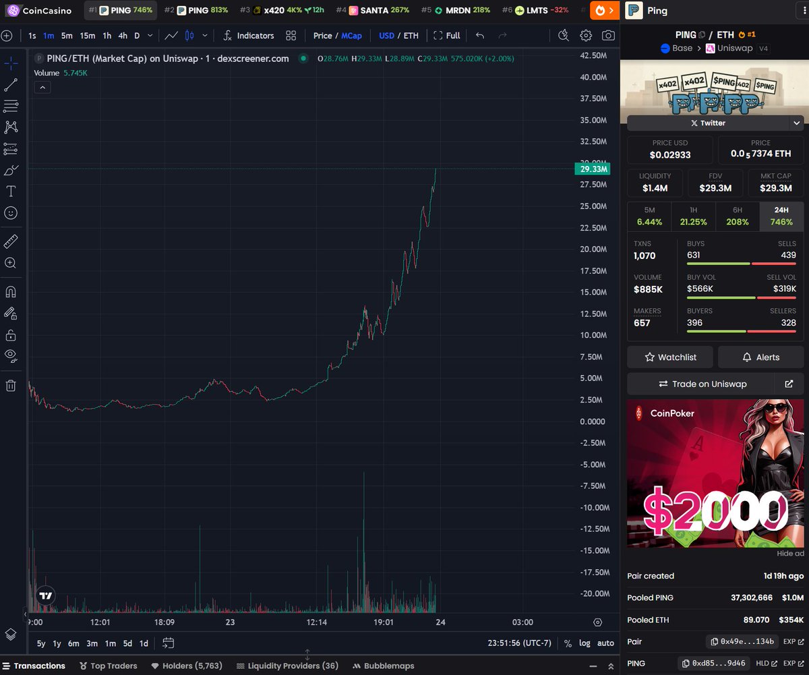809x675 pixels.
Task: Copy the pair address 0x49e...134b
Action: 743,641
